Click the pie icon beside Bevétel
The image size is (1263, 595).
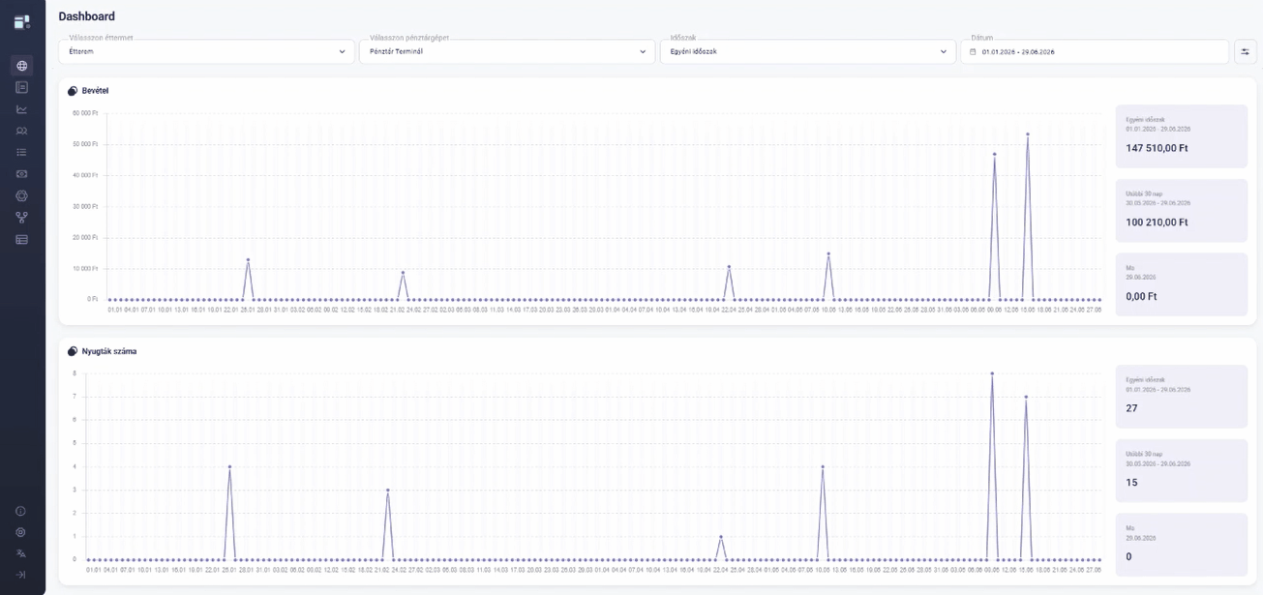[x=73, y=91]
